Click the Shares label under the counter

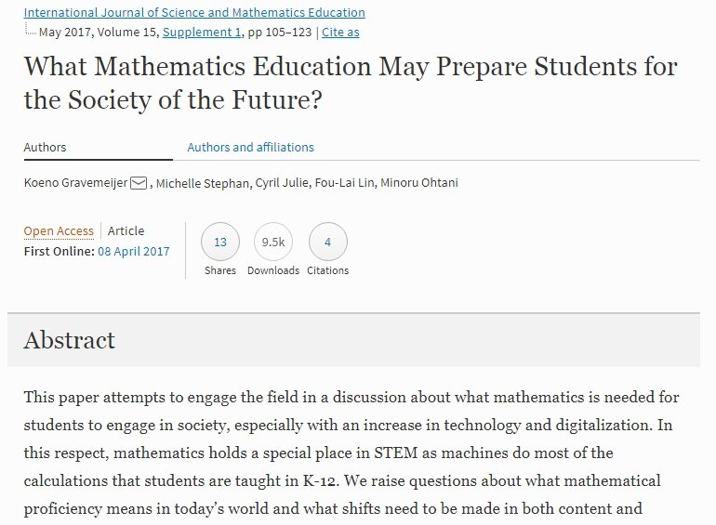220,270
